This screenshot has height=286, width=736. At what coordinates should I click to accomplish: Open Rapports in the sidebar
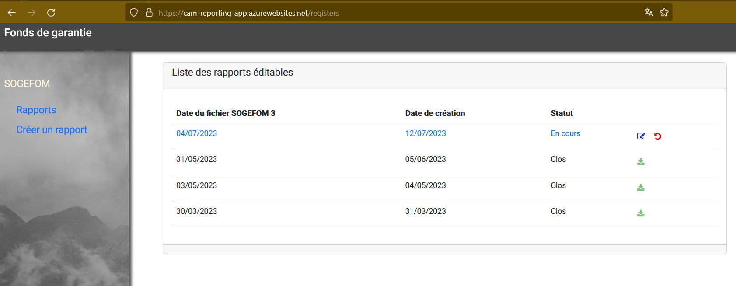click(36, 110)
